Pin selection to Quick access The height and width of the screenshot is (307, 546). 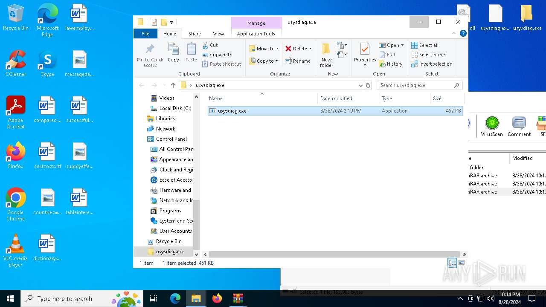point(150,55)
